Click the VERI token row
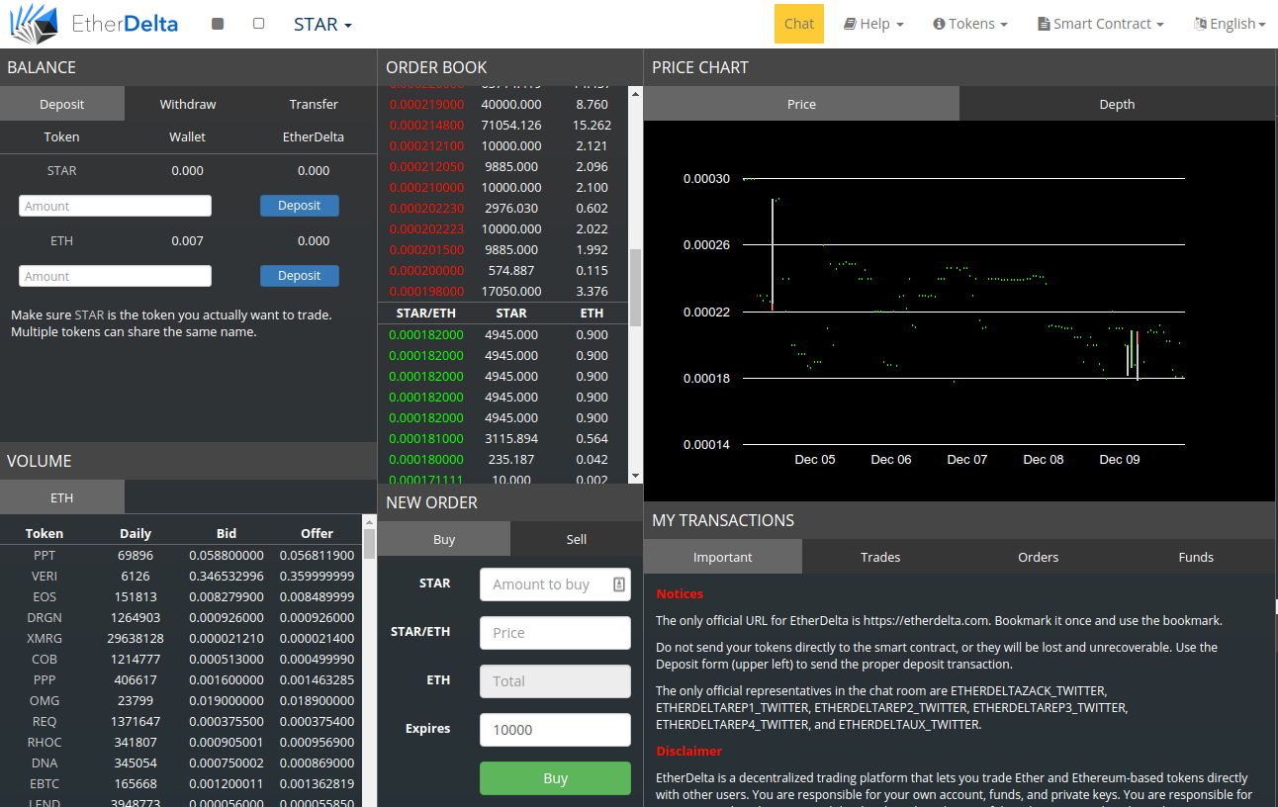This screenshot has width=1278, height=807. pyautogui.click(x=181, y=577)
